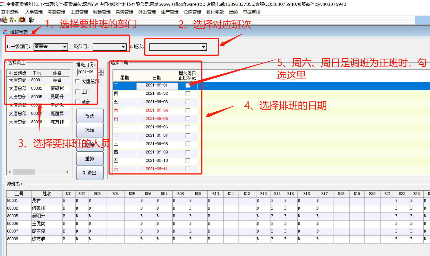Click the exit door toolbar icon

coord(31,20)
